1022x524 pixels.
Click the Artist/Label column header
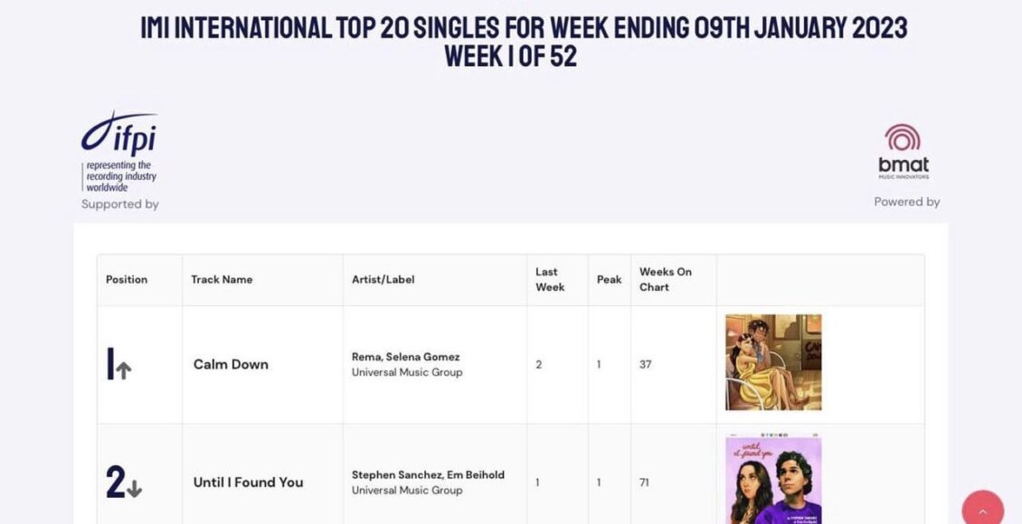tap(383, 279)
